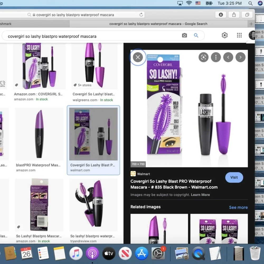Open Siri from menu bar
The width and height of the screenshot is (264, 264).
260,3
